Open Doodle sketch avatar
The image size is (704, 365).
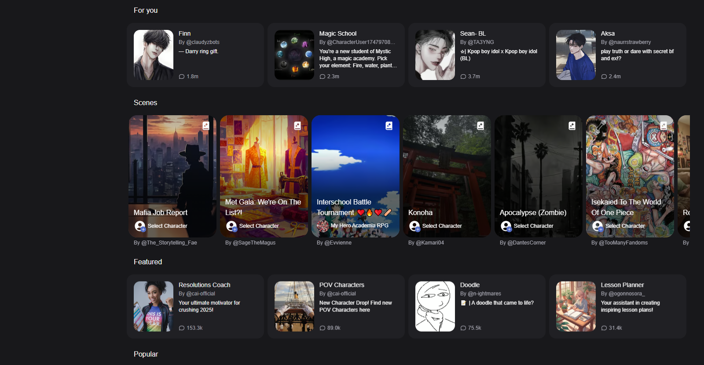tap(435, 307)
